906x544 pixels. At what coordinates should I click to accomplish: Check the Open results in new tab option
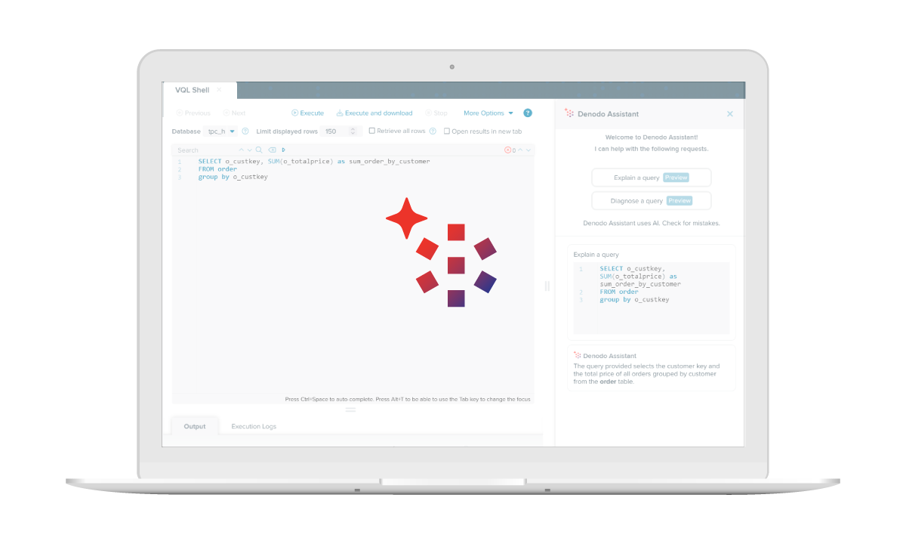pos(446,131)
